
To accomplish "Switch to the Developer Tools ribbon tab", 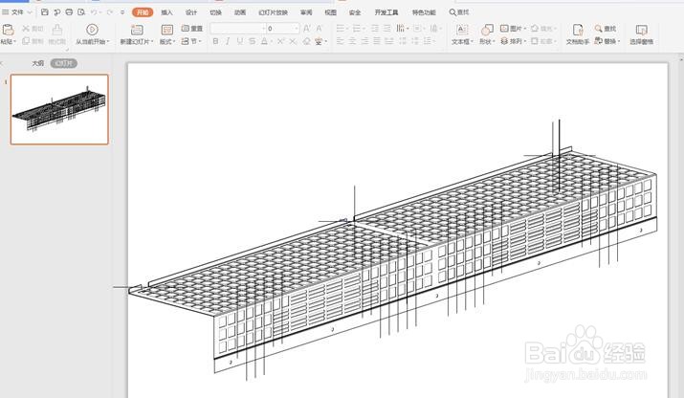I will click(386, 12).
